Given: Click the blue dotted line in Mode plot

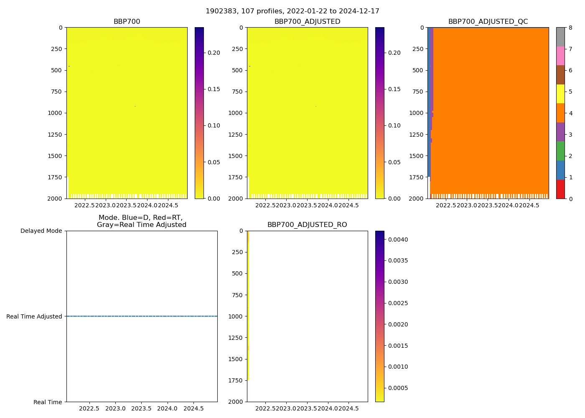Looking at the screenshot, I should pos(142,316).
